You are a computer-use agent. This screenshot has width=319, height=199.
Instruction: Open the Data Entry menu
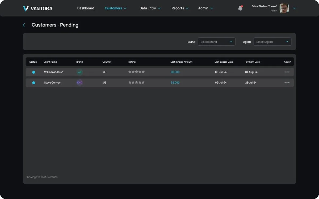(150, 8)
